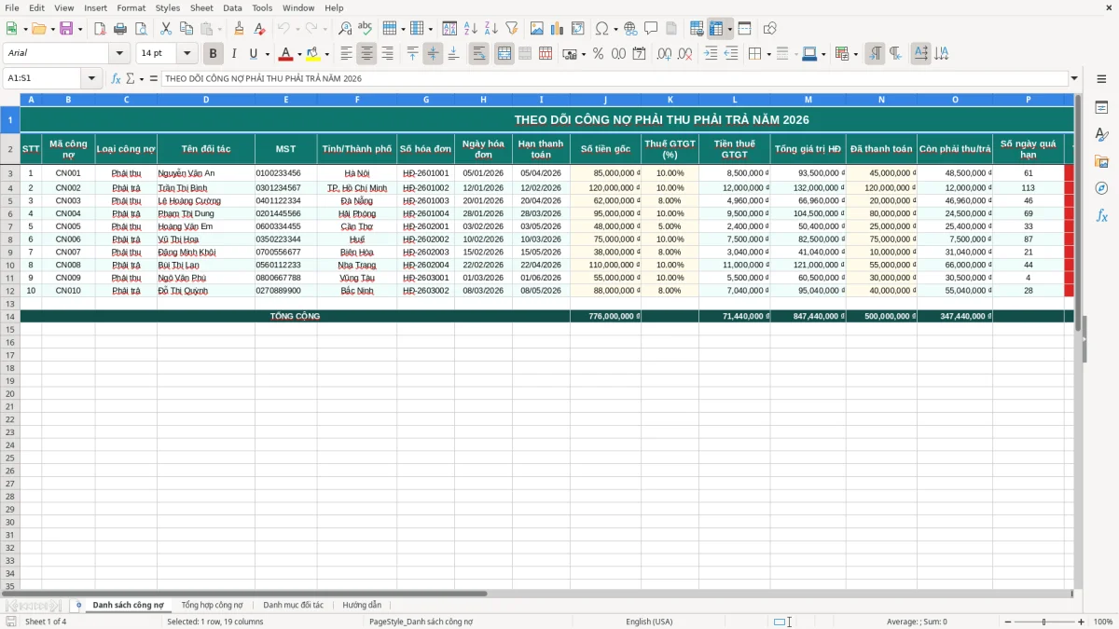Toggle Bold formatting
The height and width of the screenshot is (629, 1119).
pyautogui.click(x=214, y=54)
